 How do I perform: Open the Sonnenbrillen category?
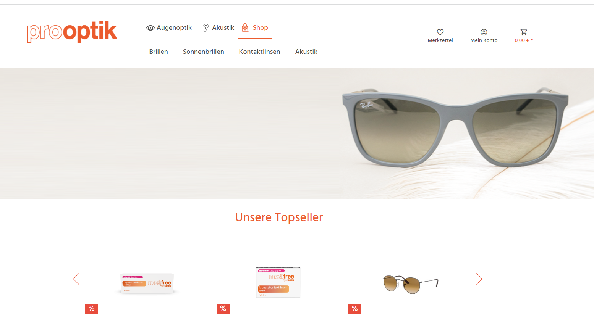point(204,52)
